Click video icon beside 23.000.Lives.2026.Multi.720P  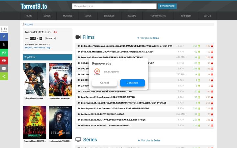79,91
